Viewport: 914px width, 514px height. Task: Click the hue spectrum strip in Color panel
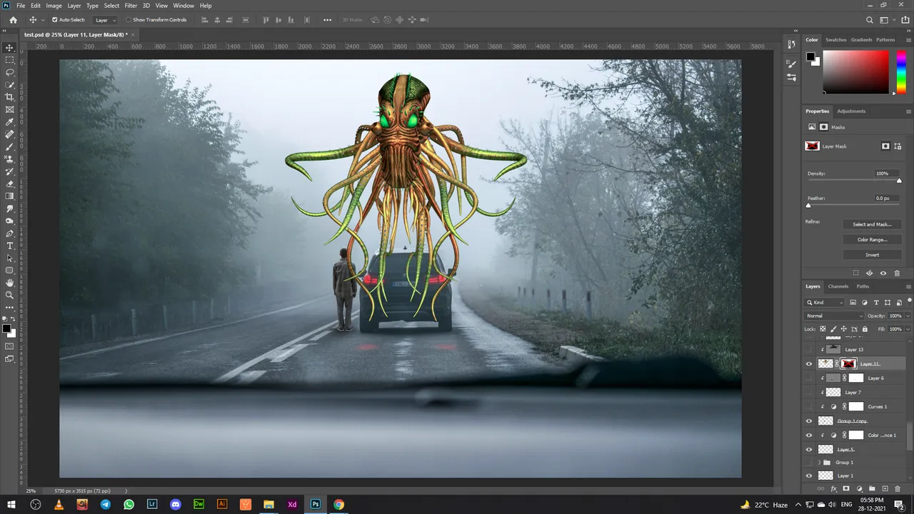pos(901,72)
